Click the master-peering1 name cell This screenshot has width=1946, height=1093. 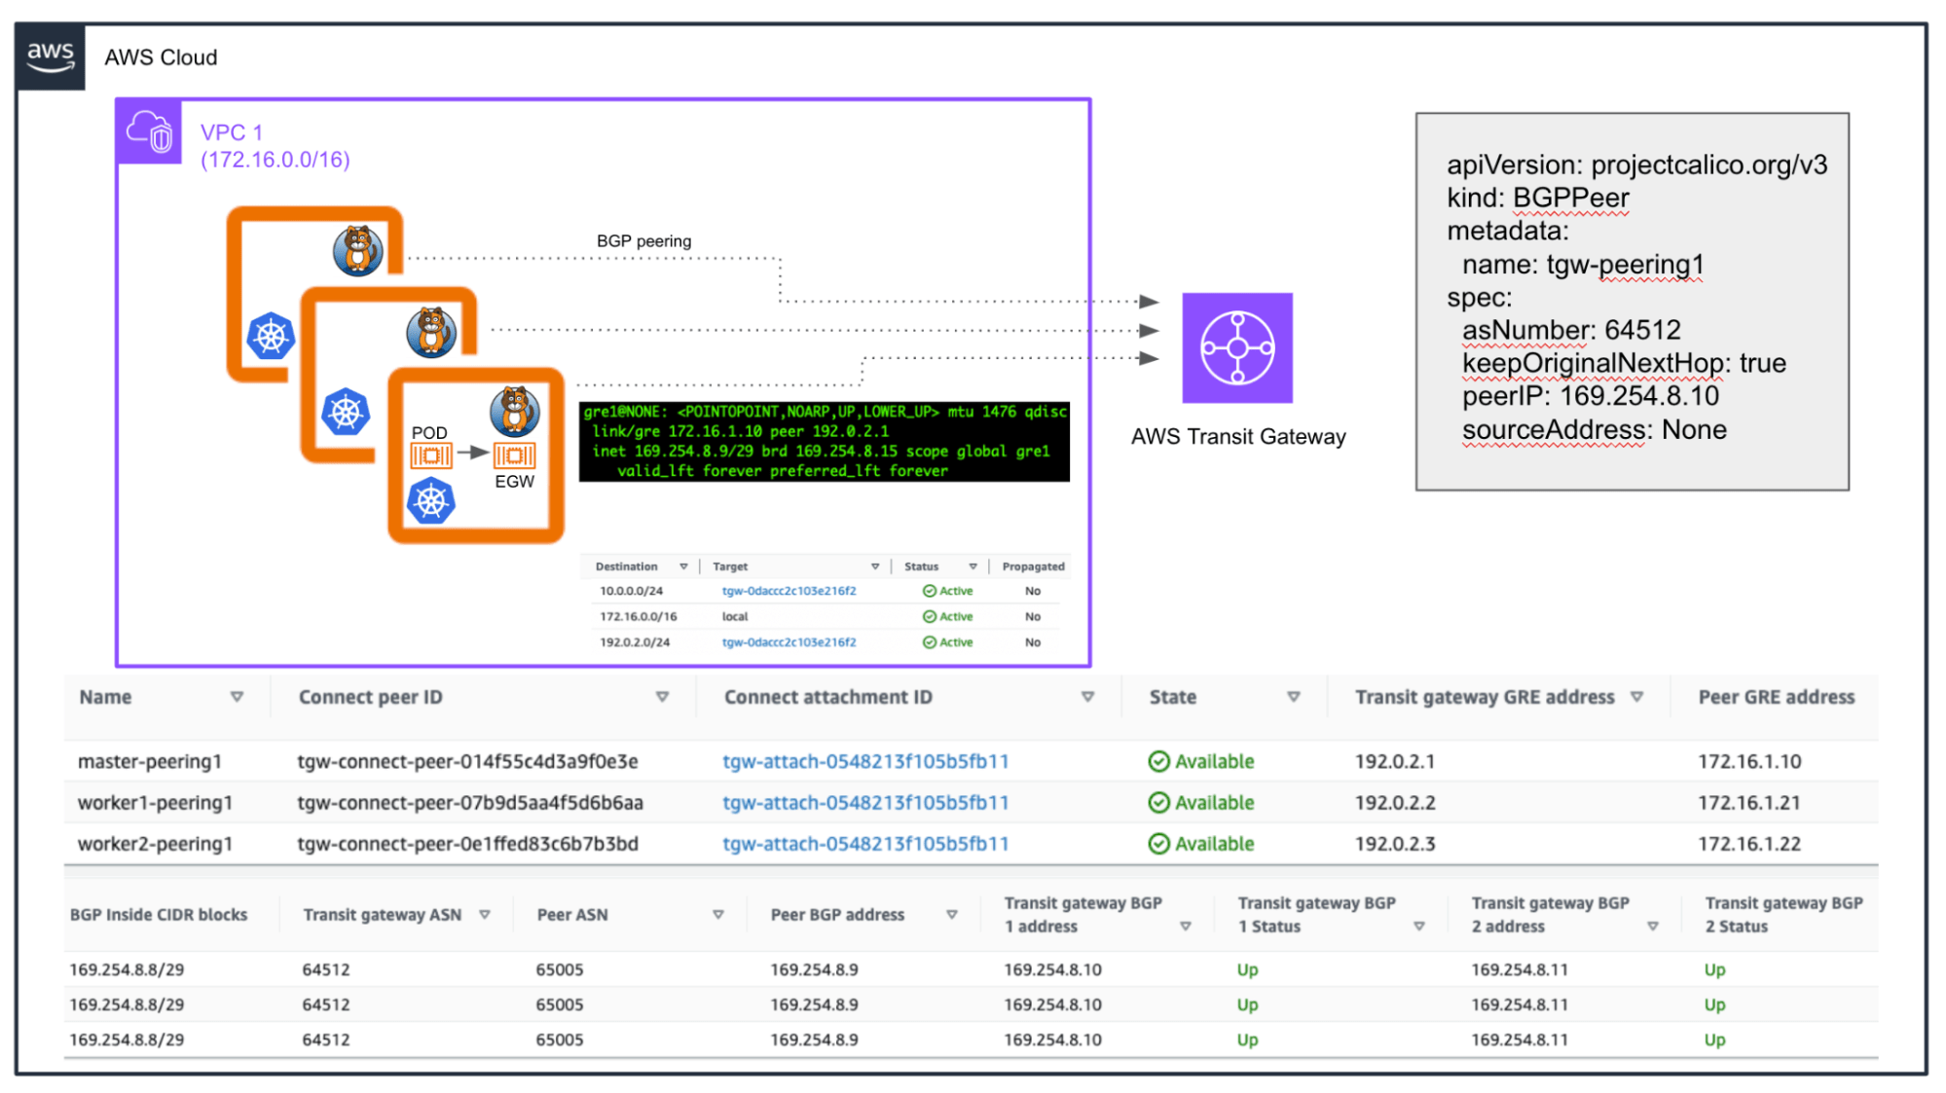coord(150,761)
